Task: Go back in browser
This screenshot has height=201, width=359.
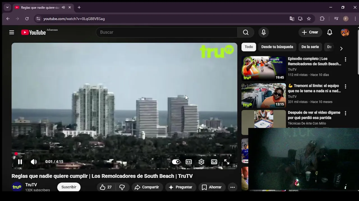Action: pos(8,19)
